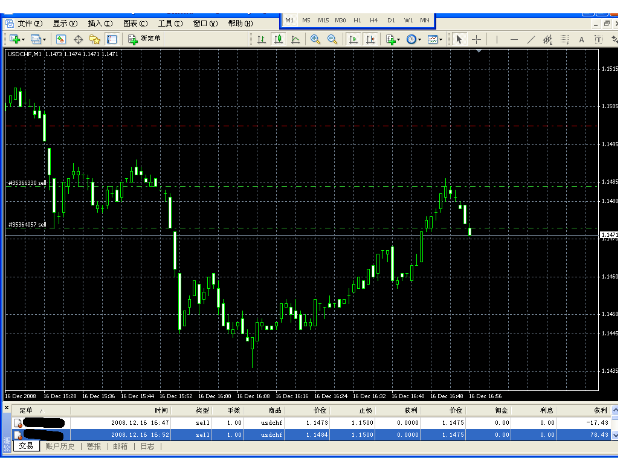Select the crosshair tool
Image resolution: width=626 pixels, height=458 pixels.
476,39
